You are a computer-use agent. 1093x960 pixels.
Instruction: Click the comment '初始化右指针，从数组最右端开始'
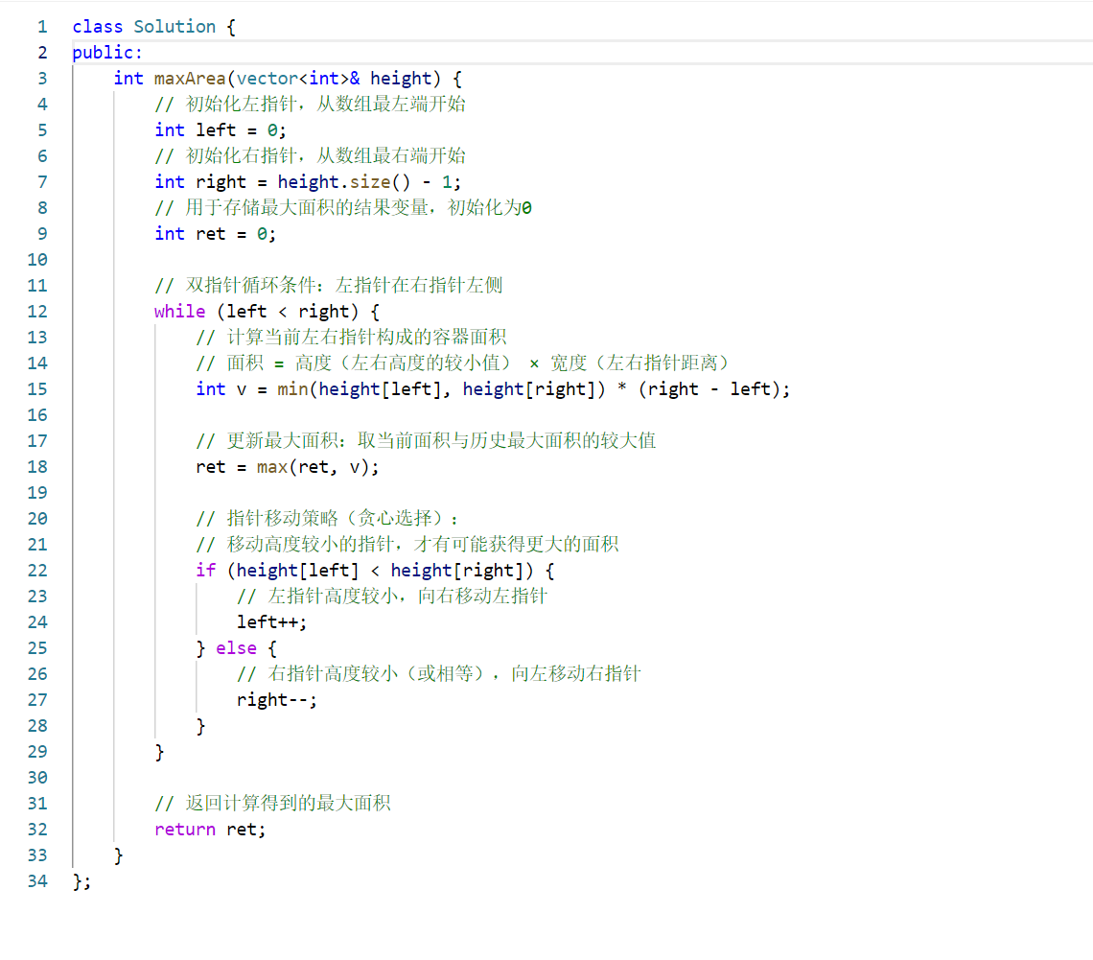pos(311,156)
